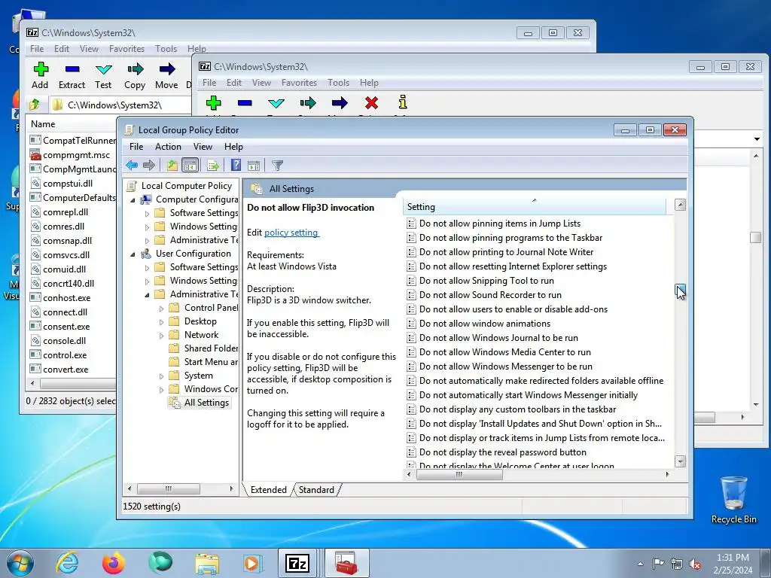Switch to the Standard tab

[316, 489]
